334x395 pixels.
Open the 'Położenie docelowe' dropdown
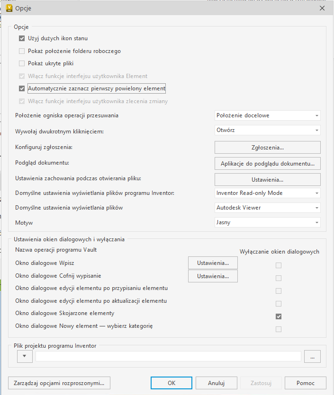(268, 115)
